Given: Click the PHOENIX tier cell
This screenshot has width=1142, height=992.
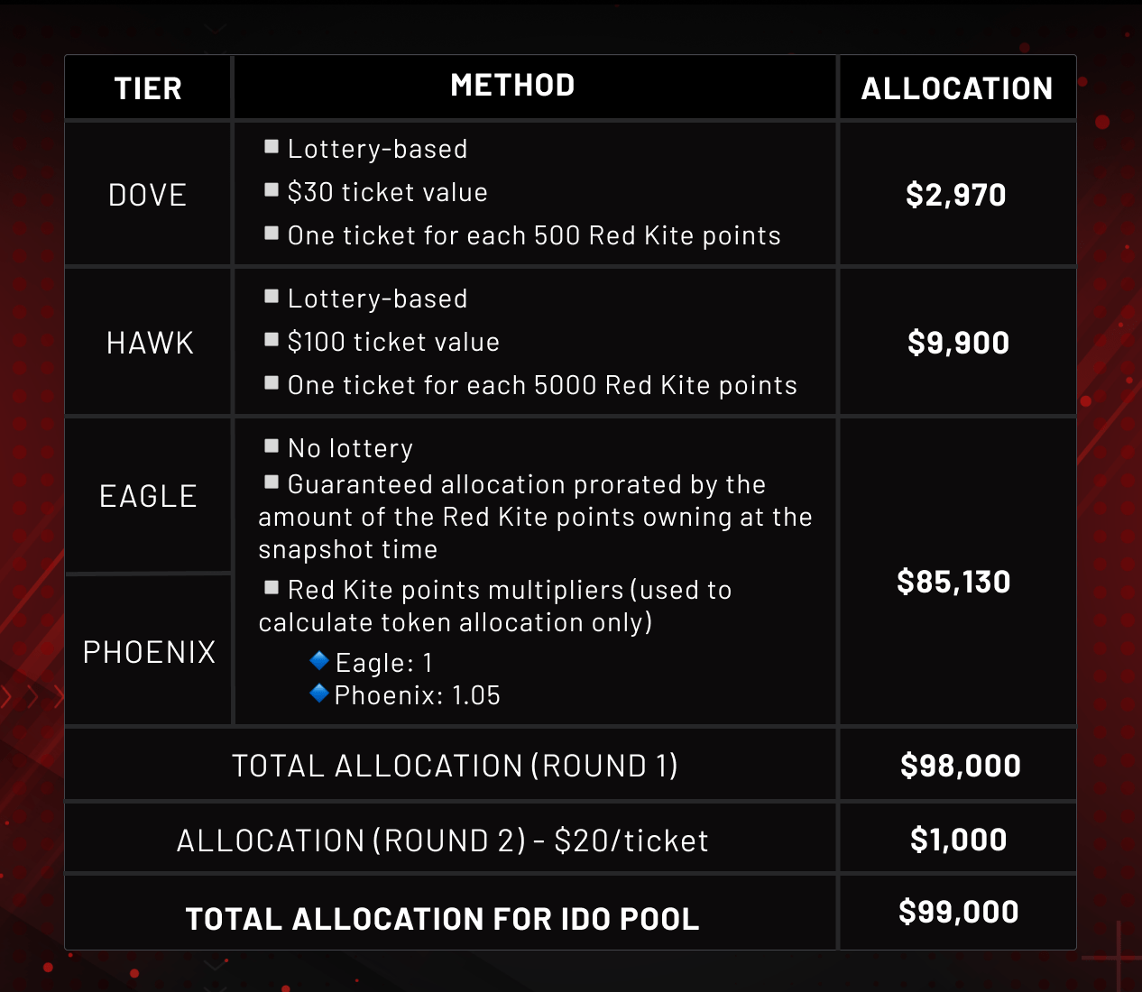Looking at the screenshot, I should 149,651.
